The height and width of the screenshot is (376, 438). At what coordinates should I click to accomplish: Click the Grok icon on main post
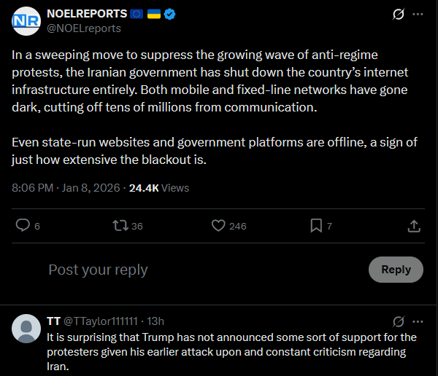399,15
